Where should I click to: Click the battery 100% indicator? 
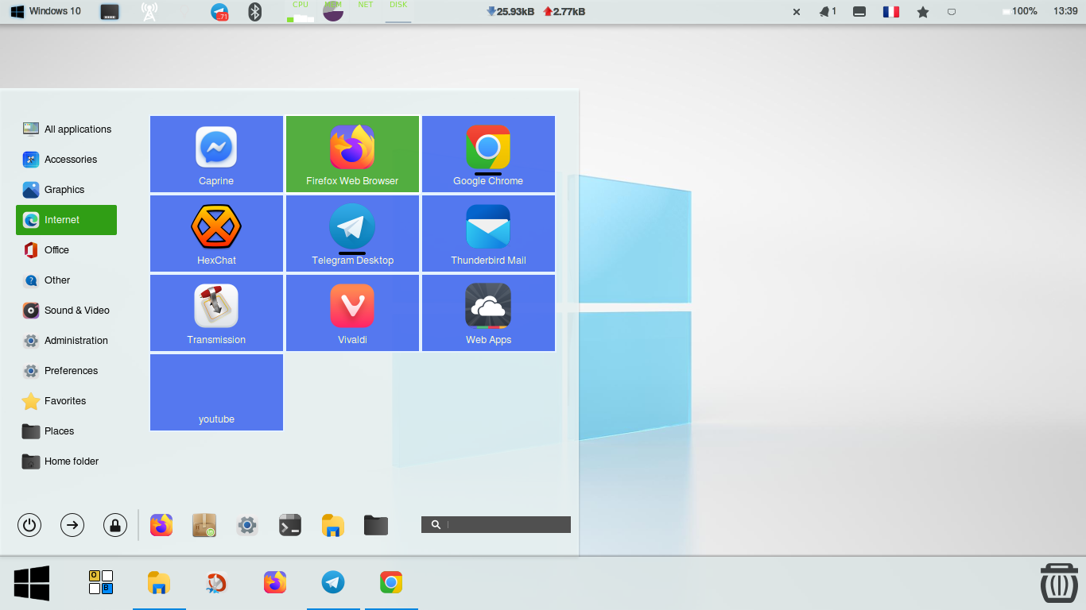tap(1019, 12)
